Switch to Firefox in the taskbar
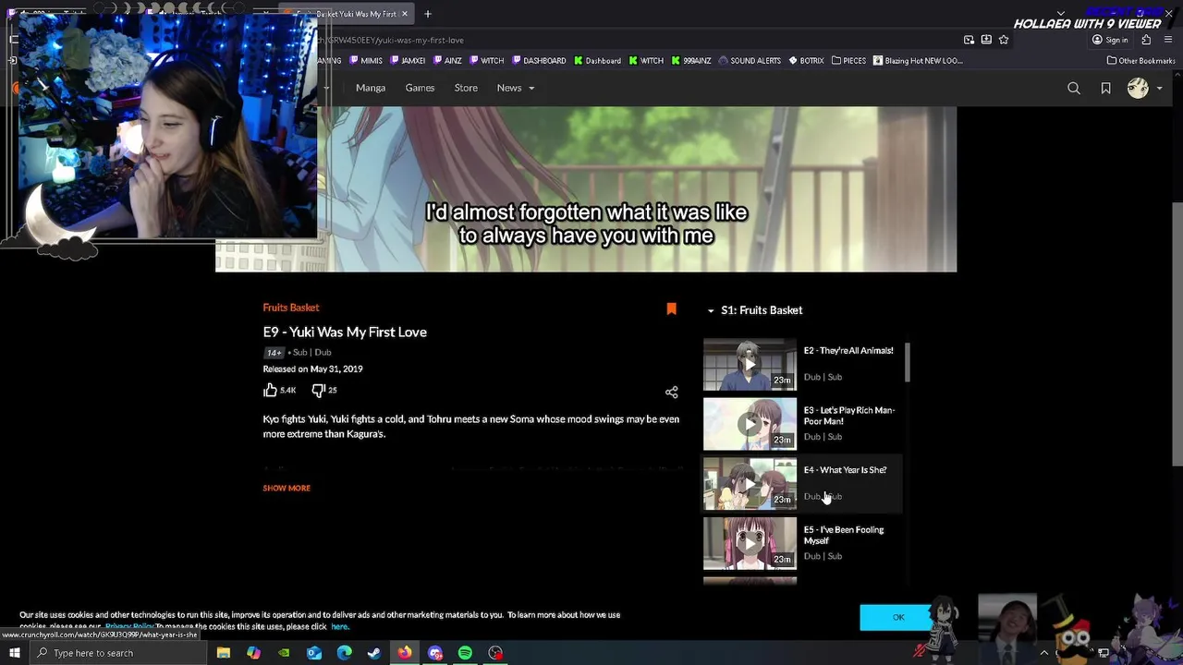This screenshot has width=1183, height=665. [x=405, y=653]
